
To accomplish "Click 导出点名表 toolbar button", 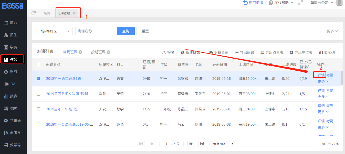I will coord(272,53).
